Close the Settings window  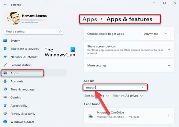coord(175,3)
